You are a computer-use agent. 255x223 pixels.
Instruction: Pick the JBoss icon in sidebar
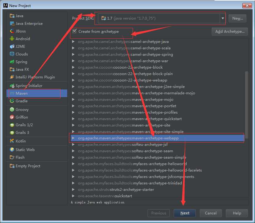pos(12,31)
